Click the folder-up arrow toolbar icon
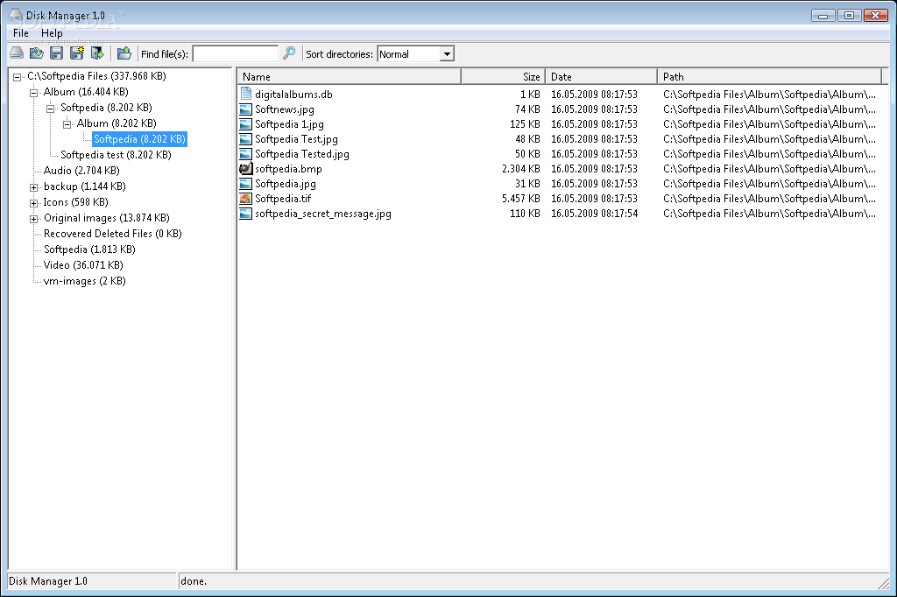897x597 pixels. pos(124,53)
